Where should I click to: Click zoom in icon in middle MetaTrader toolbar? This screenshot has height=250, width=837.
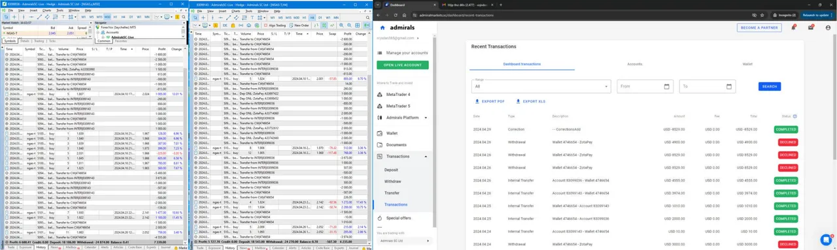[341, 25]
